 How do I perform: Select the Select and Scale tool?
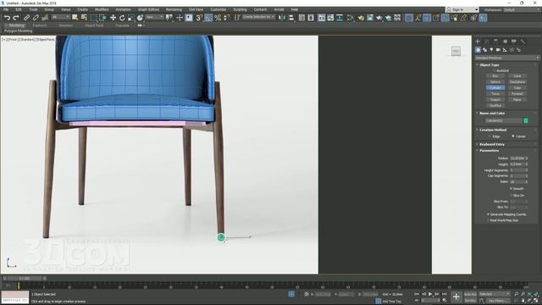pyautogui.click(x=131, y=17)
